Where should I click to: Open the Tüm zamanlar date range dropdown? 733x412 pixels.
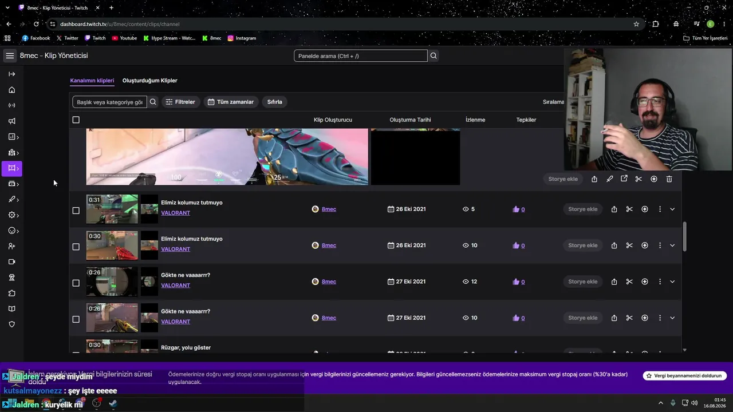(231, 102)
